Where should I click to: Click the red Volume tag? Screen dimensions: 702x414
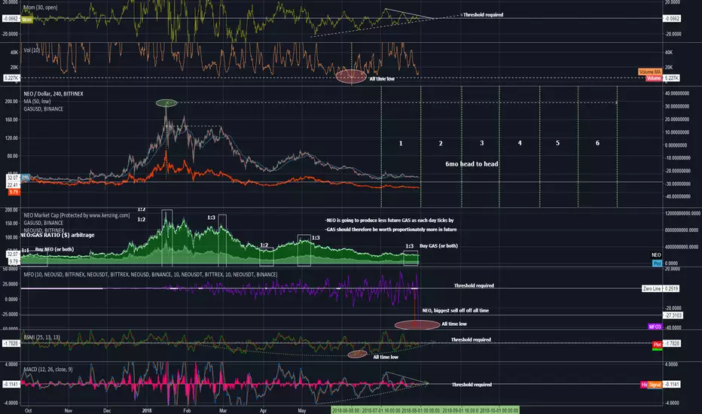pos(653,78)
